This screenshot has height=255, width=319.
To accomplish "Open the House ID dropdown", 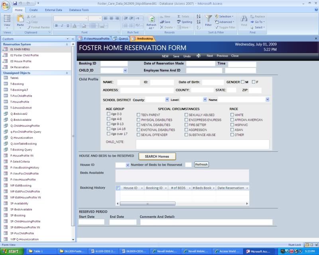I will coord(127,164).
